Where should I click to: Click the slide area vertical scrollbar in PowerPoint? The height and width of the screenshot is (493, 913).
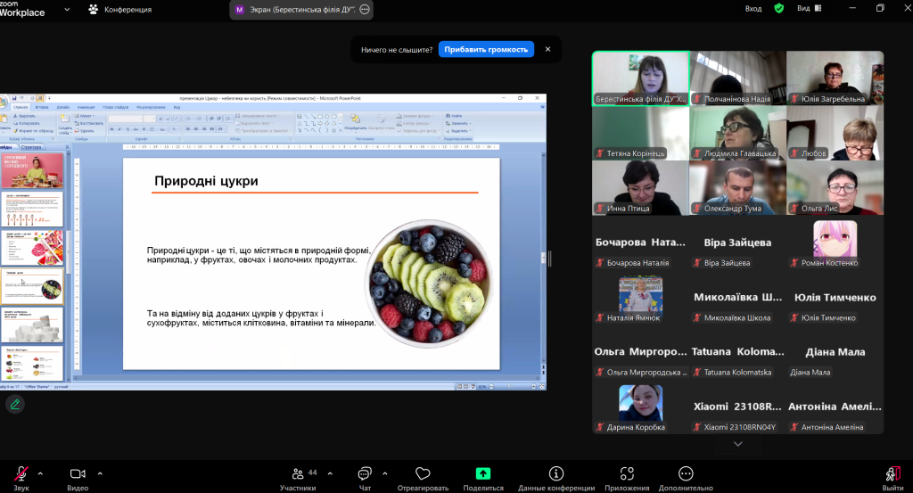543,259
